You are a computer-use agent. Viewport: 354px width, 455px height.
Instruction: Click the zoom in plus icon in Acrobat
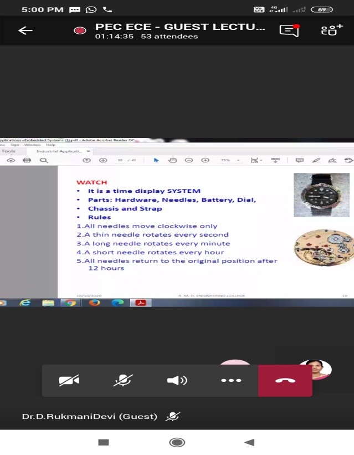click(205, 160)
